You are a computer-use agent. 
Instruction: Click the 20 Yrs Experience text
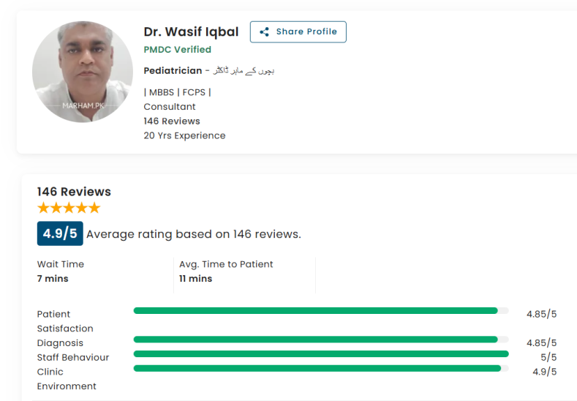tap(184, 135)
